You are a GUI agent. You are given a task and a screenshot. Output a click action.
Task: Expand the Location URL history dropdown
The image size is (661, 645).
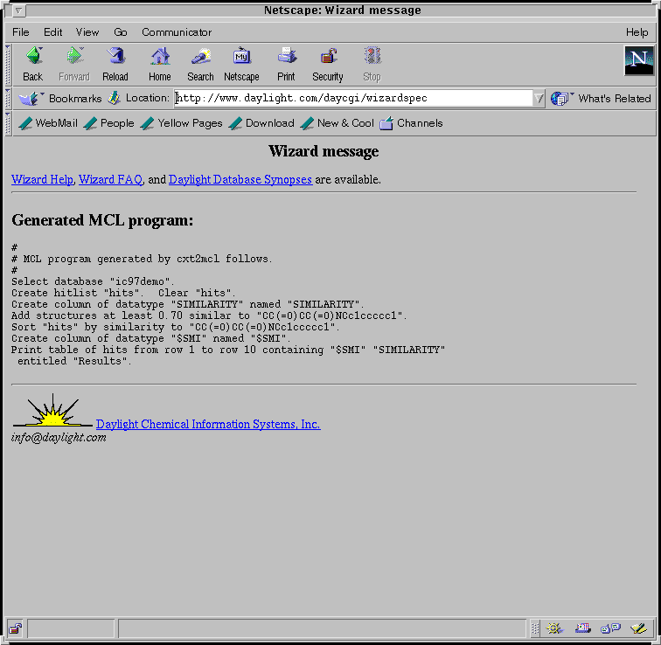[x=539, y=99]
